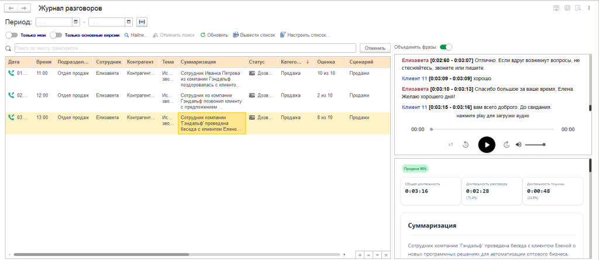Sort by the 'Суммаризация' column header
The height and width of the screenshot is (260, 599).
(212, 62)
